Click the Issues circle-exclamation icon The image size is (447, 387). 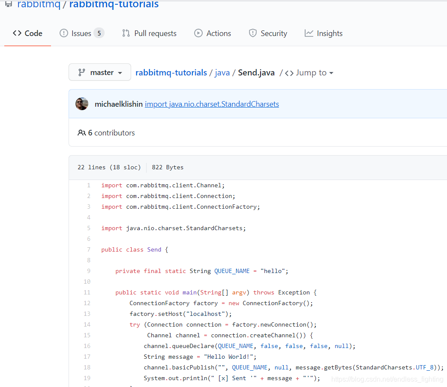click(x=64, y=33)
